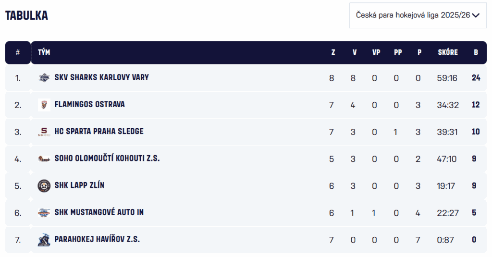Click the SKV Sharks Karlovy Vary team logo
This screenshot has width=492, height=257.
[x=44, y=77]
